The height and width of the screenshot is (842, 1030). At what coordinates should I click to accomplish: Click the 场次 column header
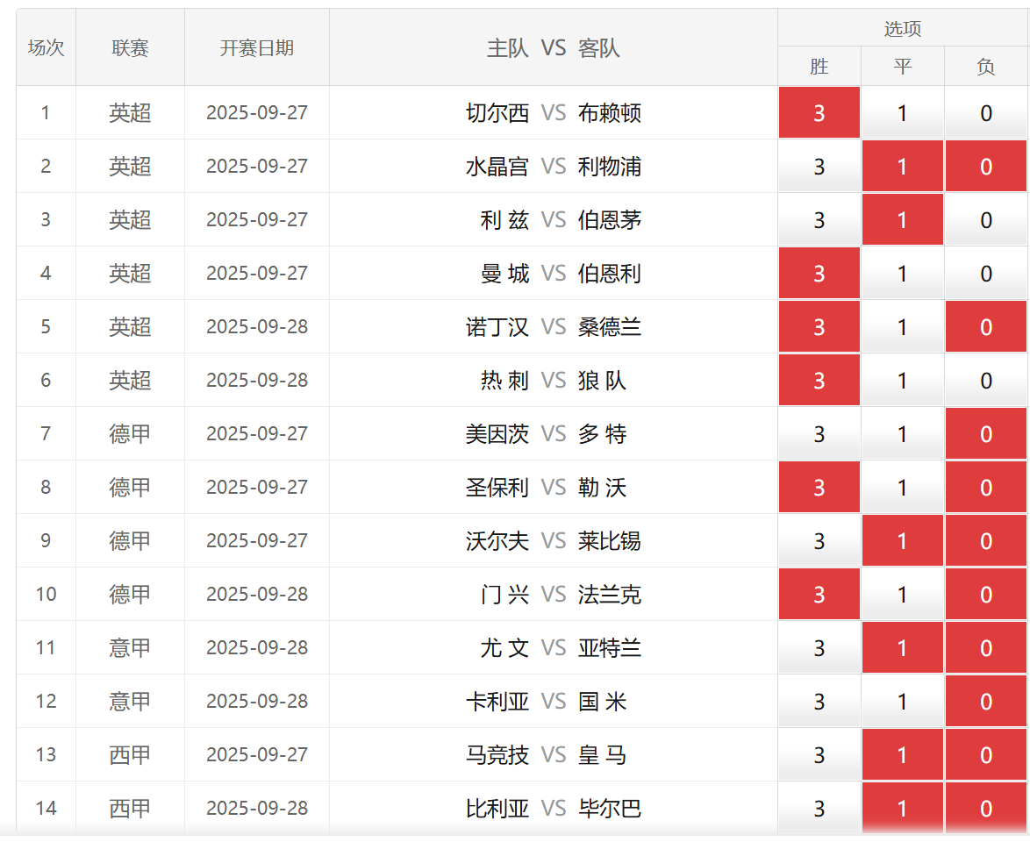[46, 48]
